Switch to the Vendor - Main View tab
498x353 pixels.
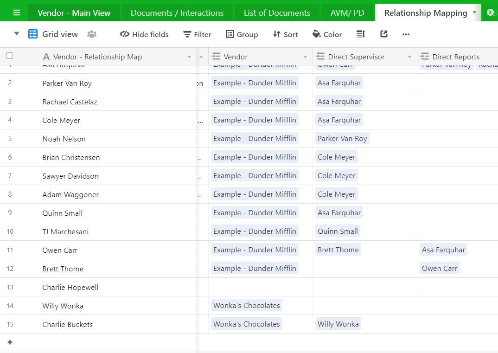(74, 13)
